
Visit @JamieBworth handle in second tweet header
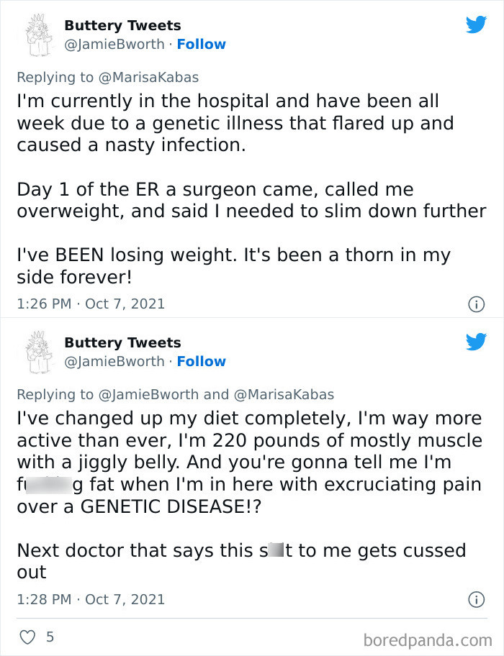(114, 362)
